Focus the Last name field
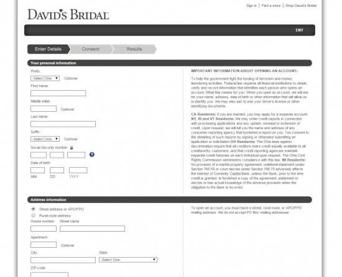The image size is (342, 277). [63, 124]
